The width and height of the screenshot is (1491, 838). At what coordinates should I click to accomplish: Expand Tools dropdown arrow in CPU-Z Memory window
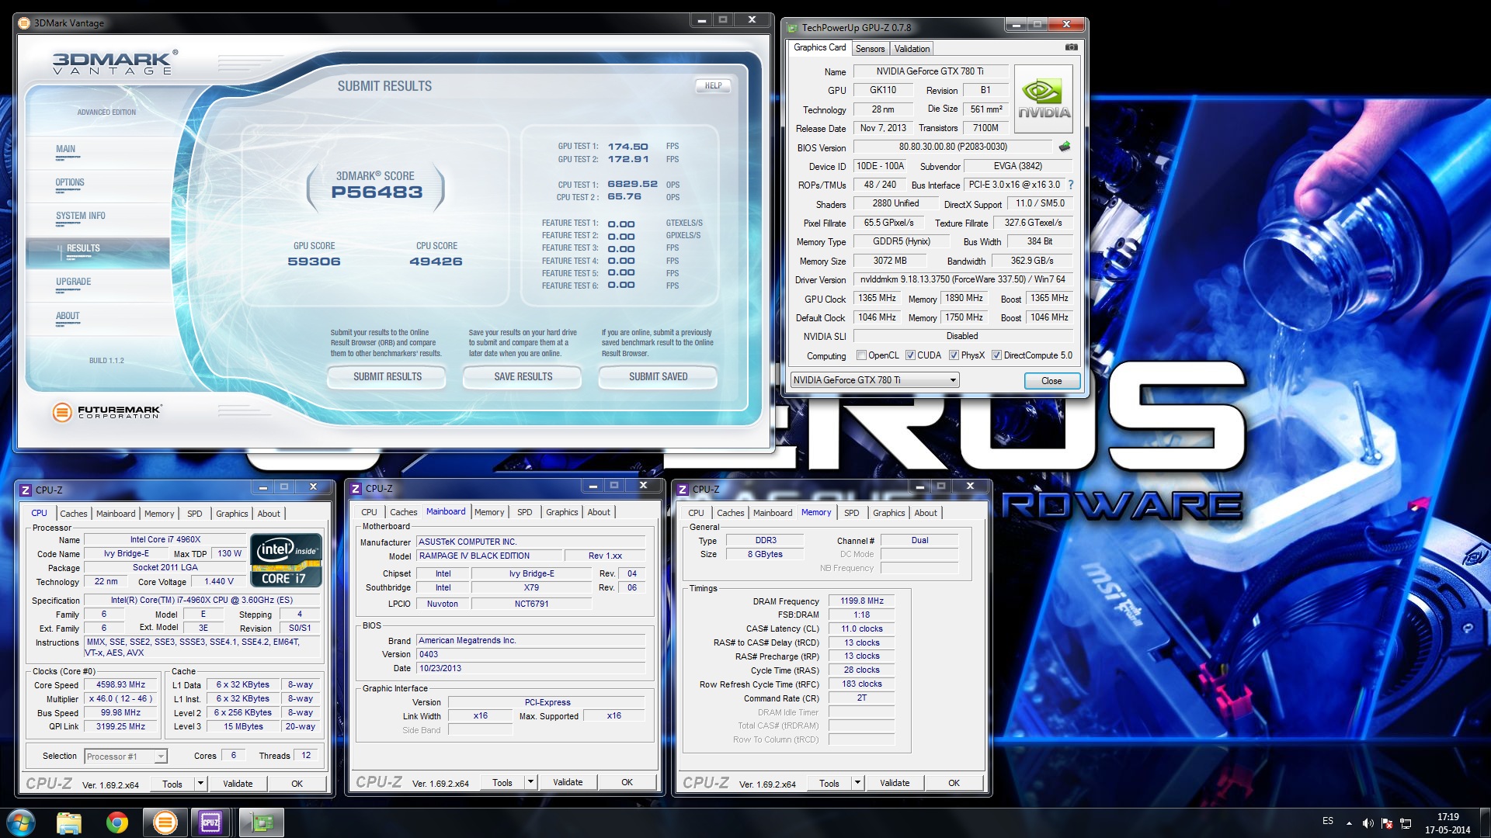click(857, 783)
